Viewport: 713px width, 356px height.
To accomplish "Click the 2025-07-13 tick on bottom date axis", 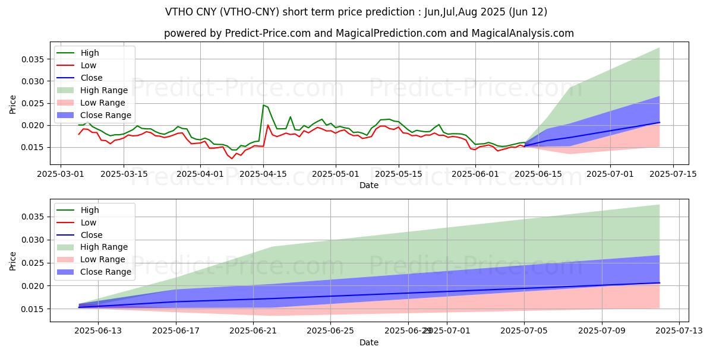I will coord(679,331).
